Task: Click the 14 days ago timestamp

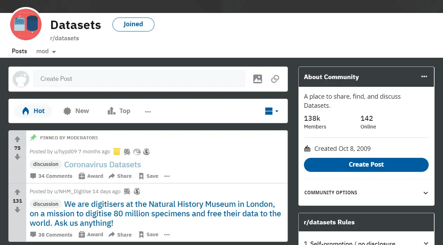Action: click(x=106, y=191)
